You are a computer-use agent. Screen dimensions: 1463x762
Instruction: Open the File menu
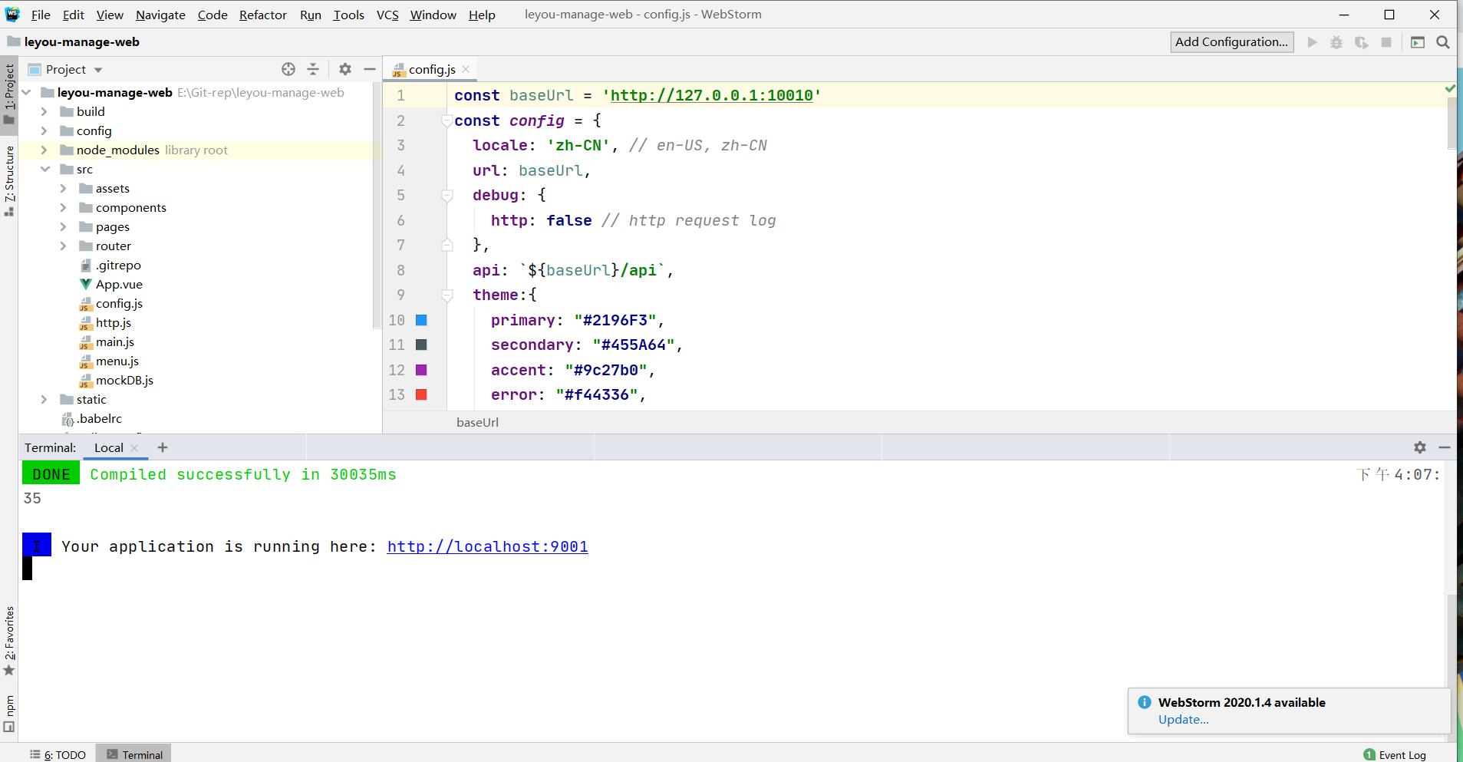click(41, 15)
